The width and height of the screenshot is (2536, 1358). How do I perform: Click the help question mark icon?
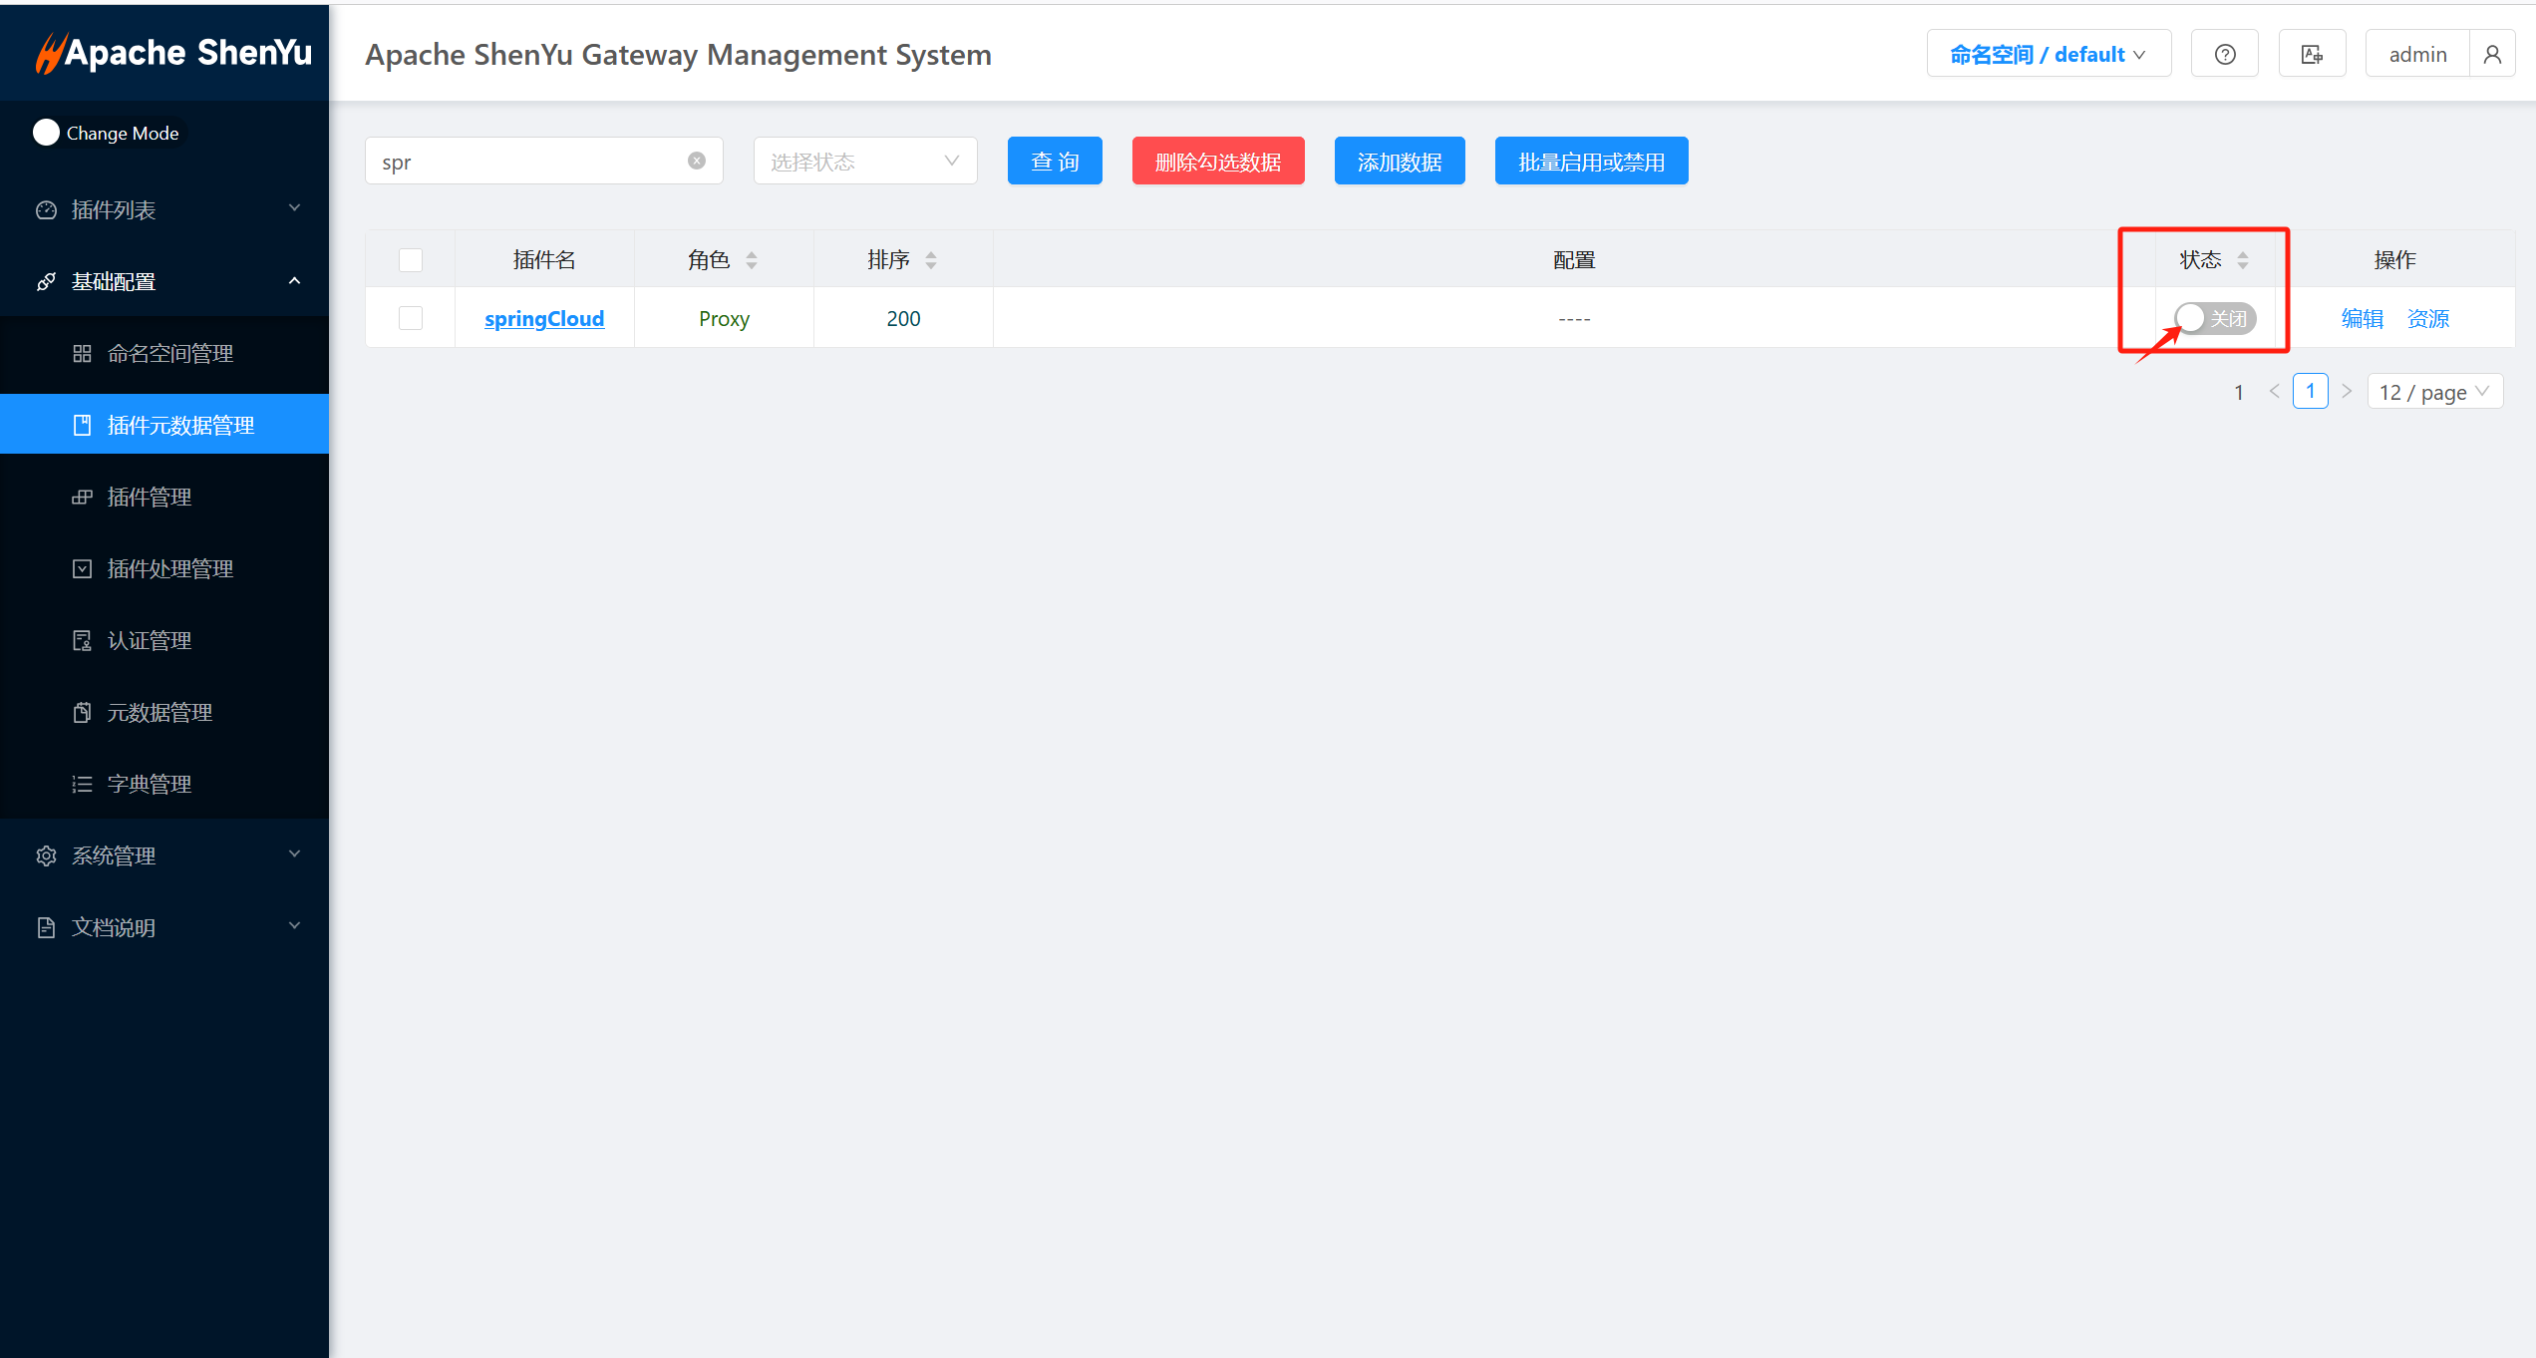pos(2224,55)
